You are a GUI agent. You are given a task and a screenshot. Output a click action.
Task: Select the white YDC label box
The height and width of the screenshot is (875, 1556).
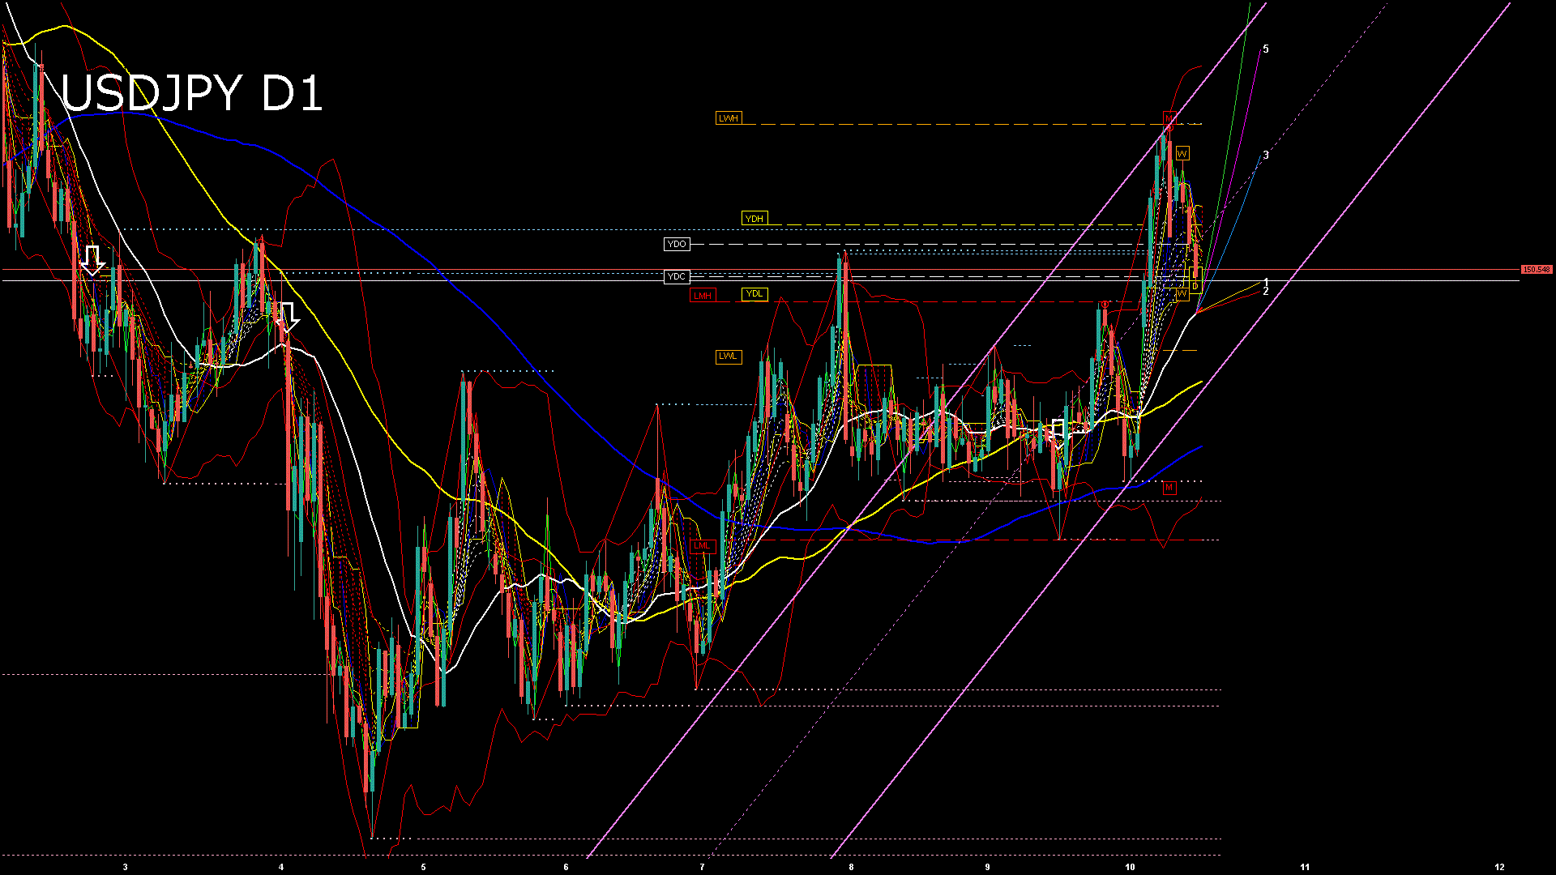pos(676,277)
